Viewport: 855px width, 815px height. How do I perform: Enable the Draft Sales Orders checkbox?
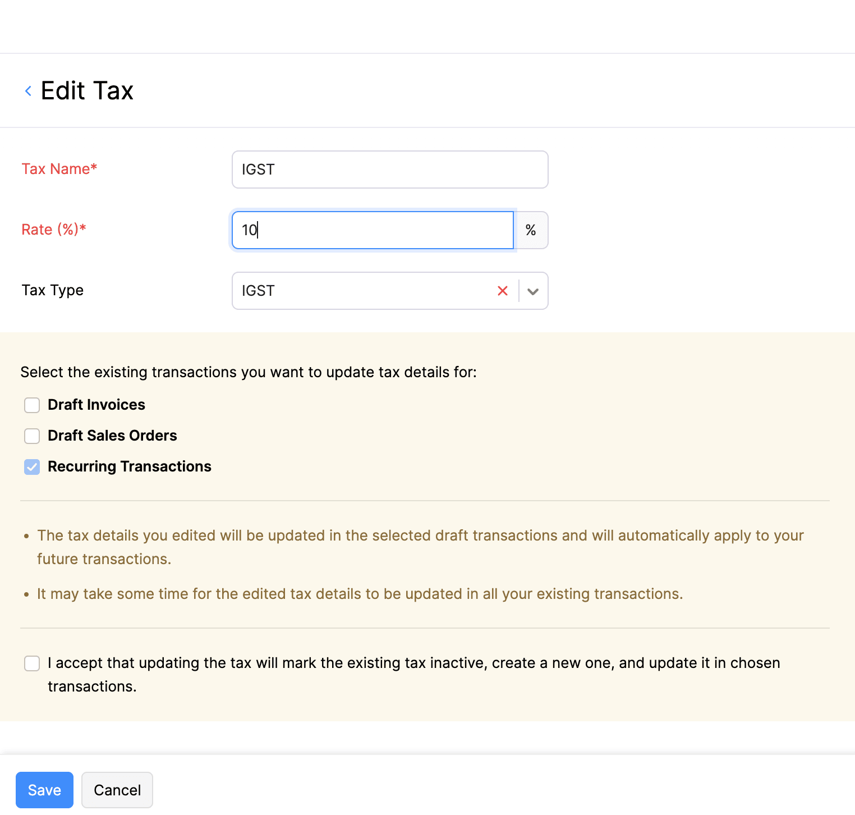pos(32,436)
